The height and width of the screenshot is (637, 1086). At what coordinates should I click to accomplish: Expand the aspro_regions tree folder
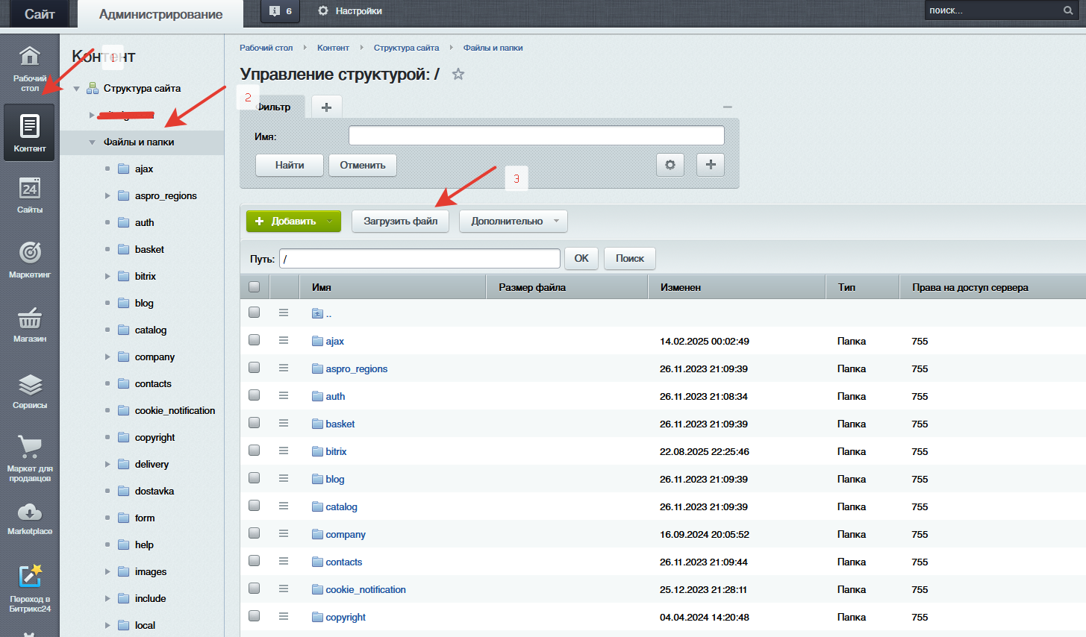tap(107, 196)
